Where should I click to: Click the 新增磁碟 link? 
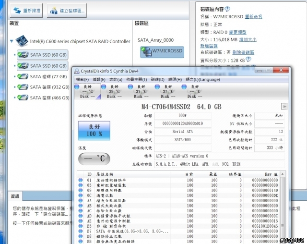pyautogui.click(x=209, y=46)
